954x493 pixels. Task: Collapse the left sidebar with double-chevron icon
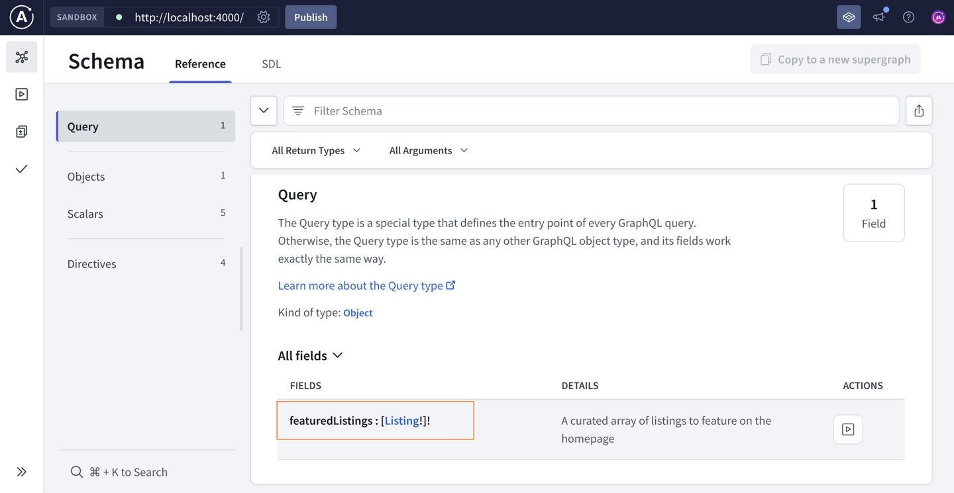pos(21,471)
